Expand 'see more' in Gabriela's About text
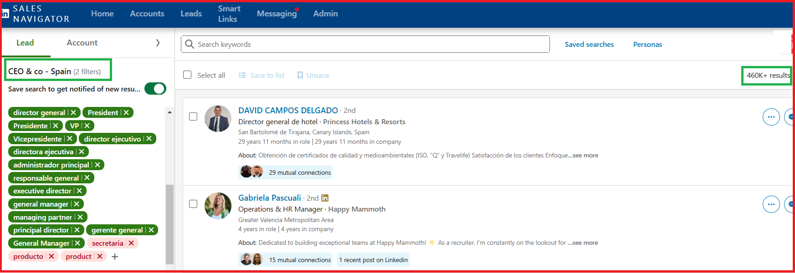 click(x=585, y=243)
